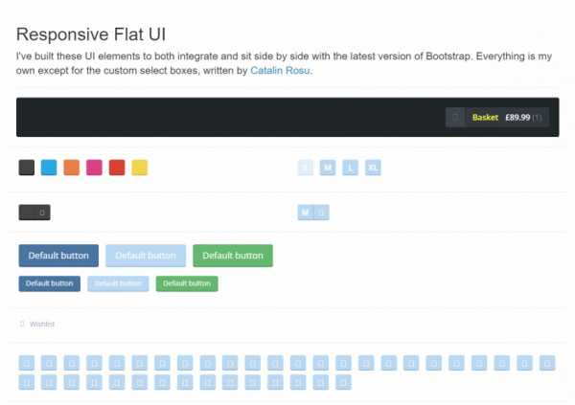Pick the yellow color swatch
575x405 pixels.
pyautogui.click(x=140, y=168)
